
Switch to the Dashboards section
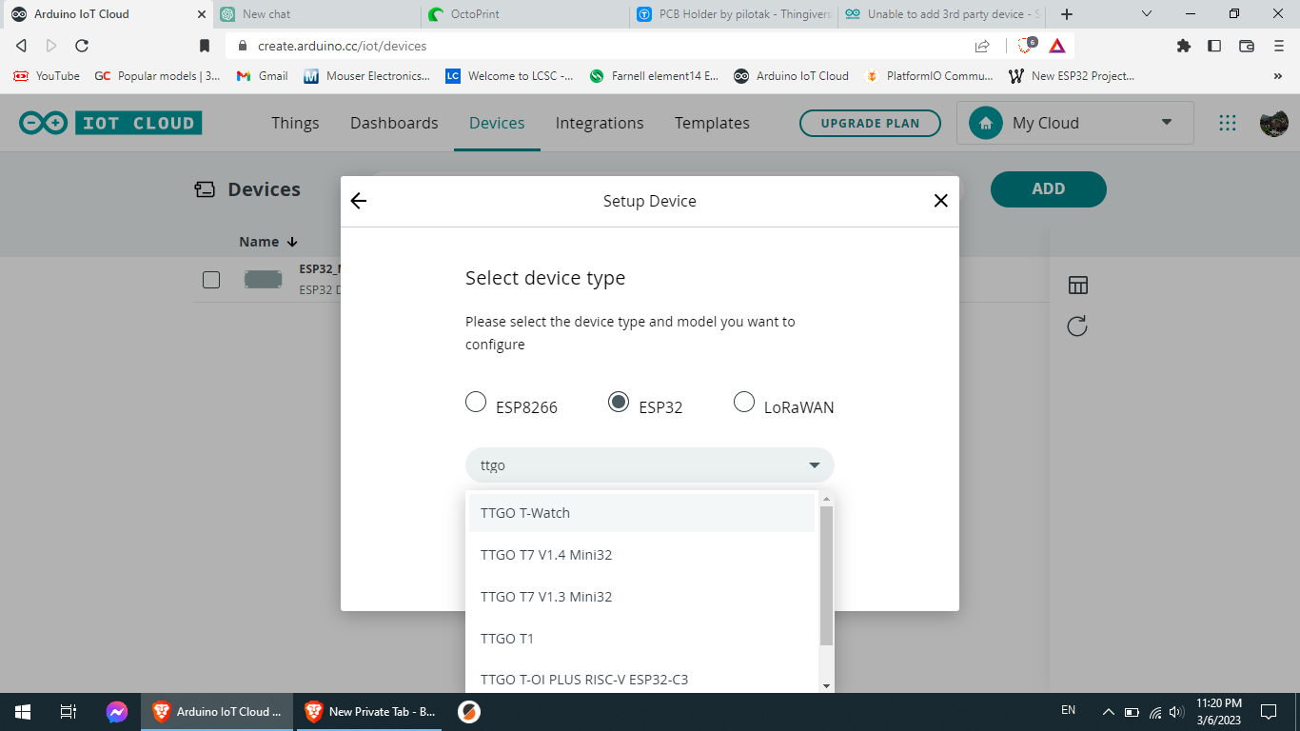coord(394,123)
